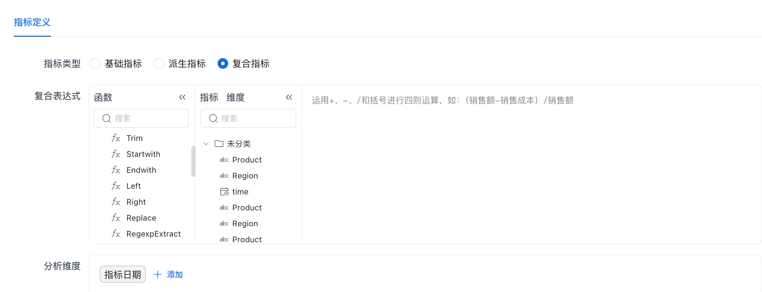The height and width of the screenshot is (292, 762).
Task: Collapse the 指标 维度 panel chevron
Action: click(289, 97)
